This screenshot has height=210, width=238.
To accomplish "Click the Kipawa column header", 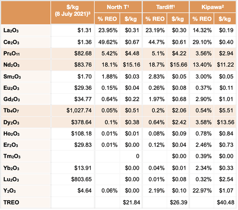I will point(212,7).
